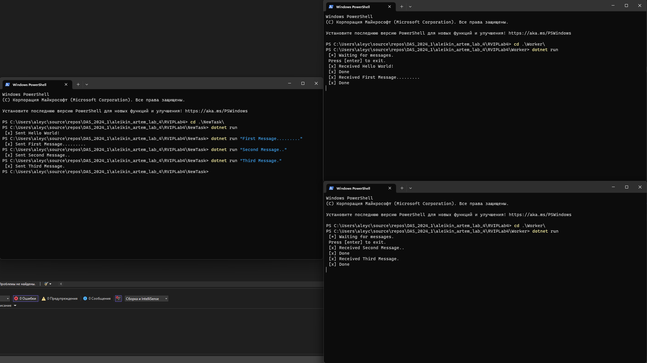Open new tab in NewTask PowerShell window
The height and width of the screenshot is (363, 647).
(x=78, y=85)
